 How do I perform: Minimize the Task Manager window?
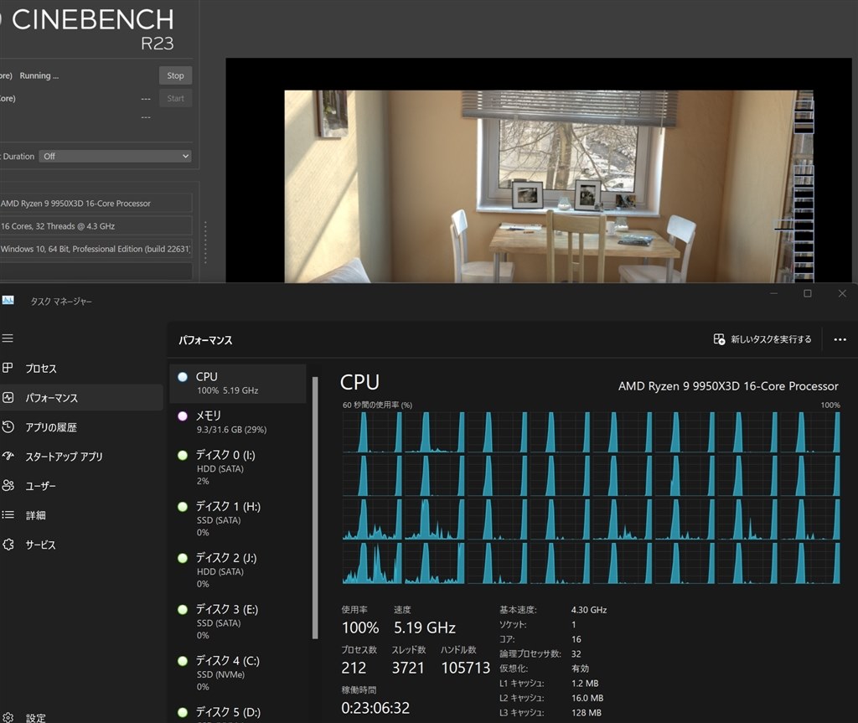(x=773, y=294)
